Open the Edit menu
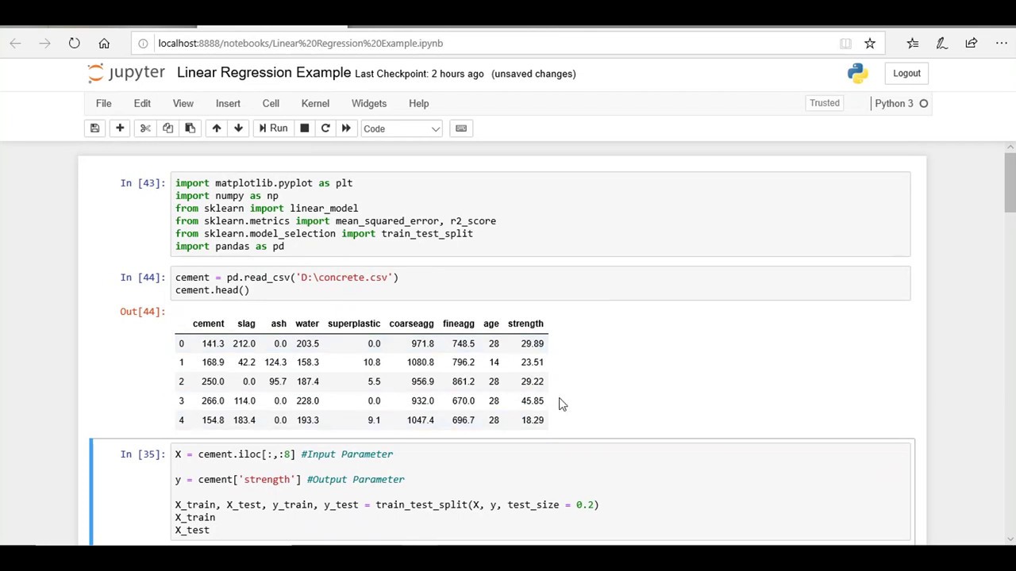 [x=142, y=103]
